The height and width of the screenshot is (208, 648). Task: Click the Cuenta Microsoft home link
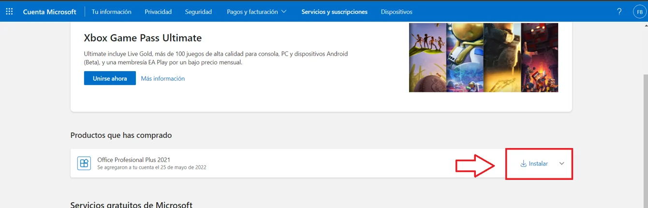click(x=49, y=12)
